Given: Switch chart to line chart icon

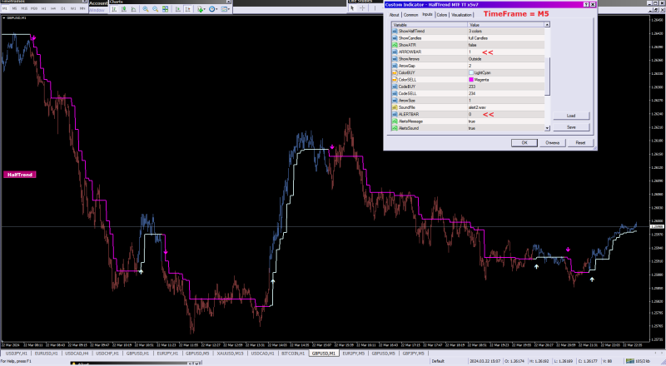Looking at the screenshot, I should click(x=133, y=9).
